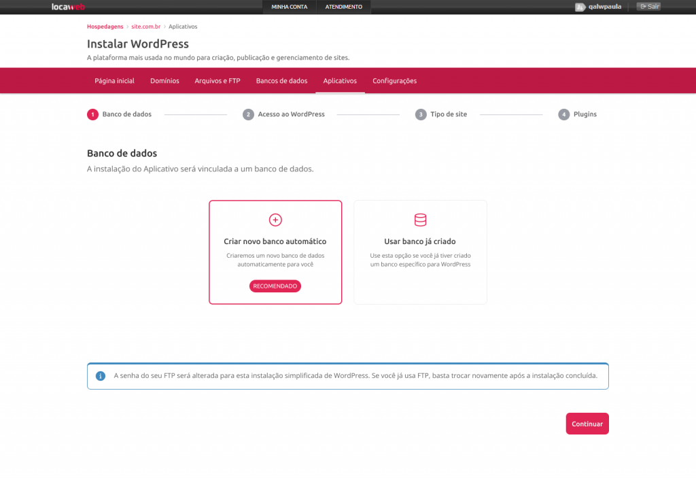Click the blue info icon in FTP notice
This screenshot has height=478, width=696.
tap(101, 376)
